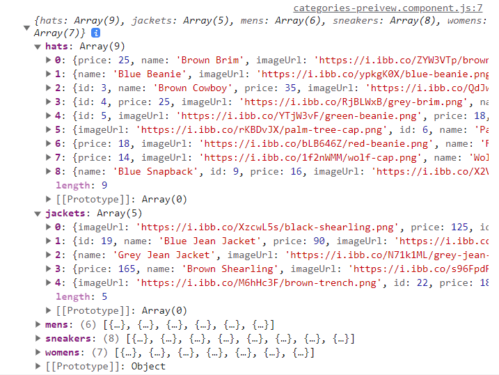Expand jackets item 2 Grey Jean Jacket
Viewport: 499px width, 375px height.
[49, 255]
